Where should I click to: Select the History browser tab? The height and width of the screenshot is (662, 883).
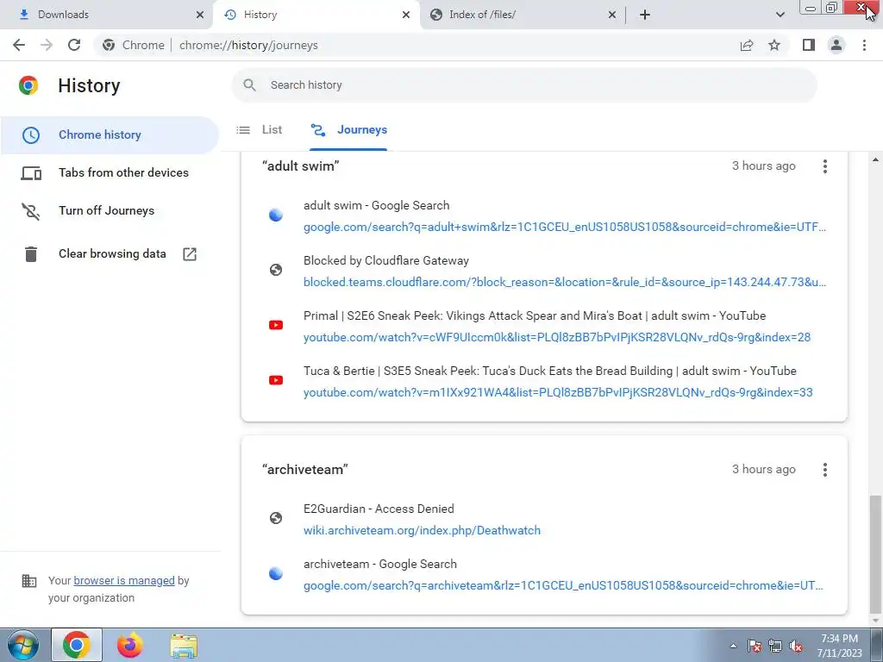point(316,15)
